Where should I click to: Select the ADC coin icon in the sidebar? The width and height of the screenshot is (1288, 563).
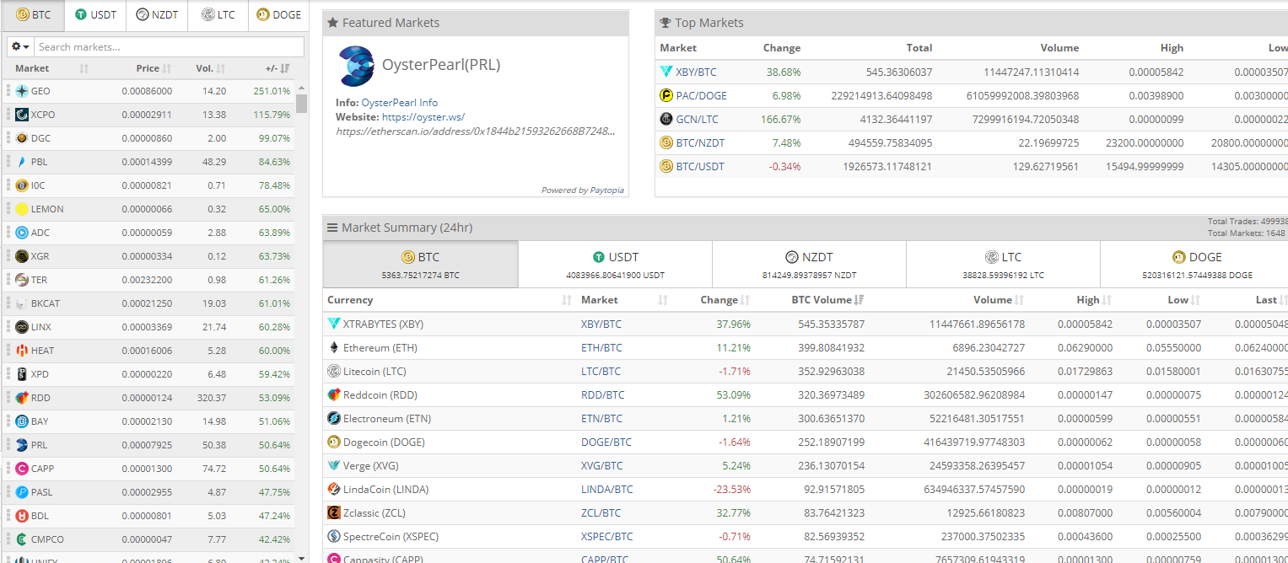[22, 233]
